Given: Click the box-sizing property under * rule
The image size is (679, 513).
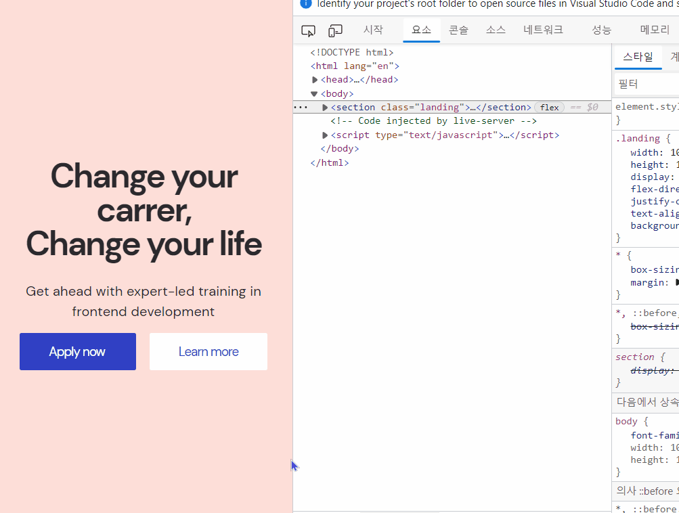Looking at the screenshot, I should point(655,269).
